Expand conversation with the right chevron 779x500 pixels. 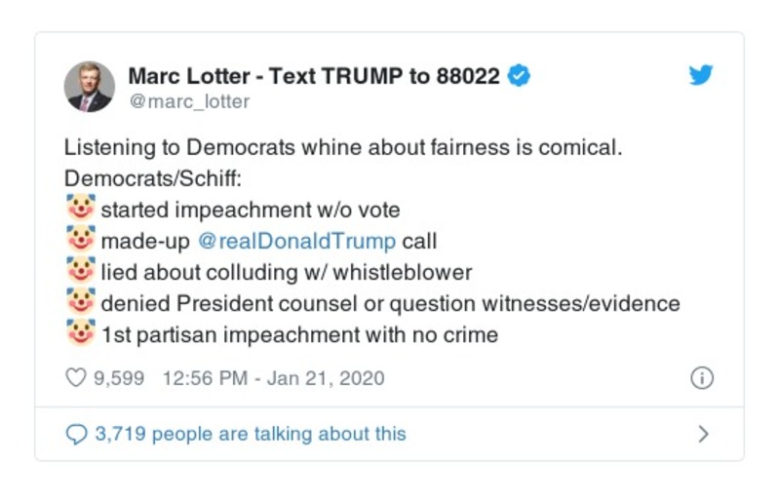pos(703,434)
